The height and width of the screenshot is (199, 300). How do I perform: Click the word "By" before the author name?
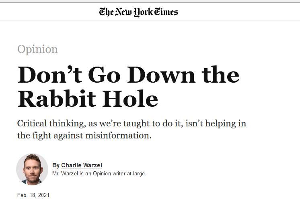56,165
